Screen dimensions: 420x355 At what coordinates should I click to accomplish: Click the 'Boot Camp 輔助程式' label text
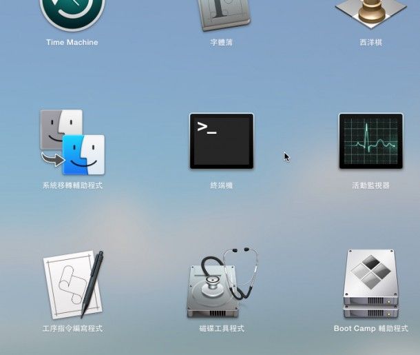[x=371, y=328]
